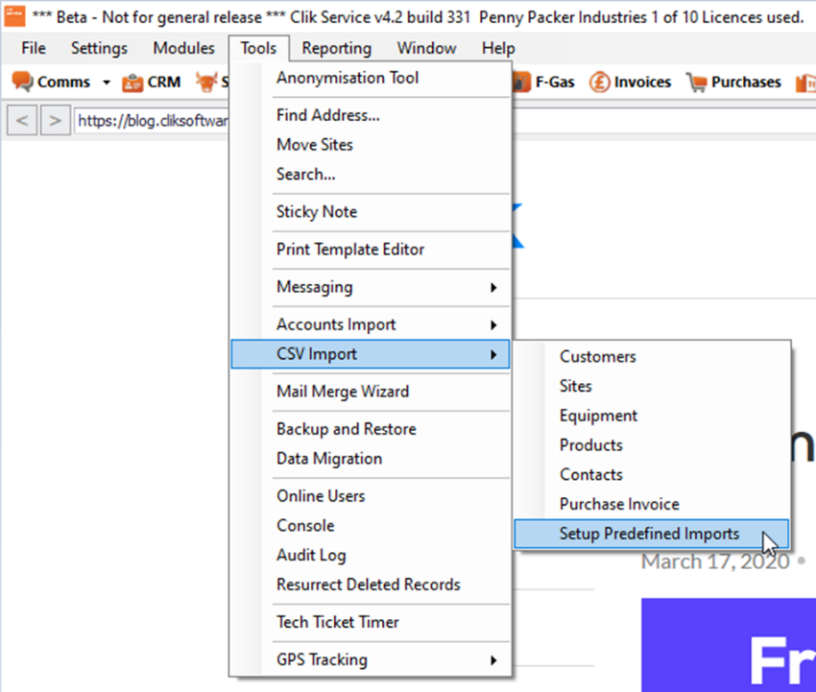
Task: Expand the Comms dropdown arrow
Action: pos(107,83)
